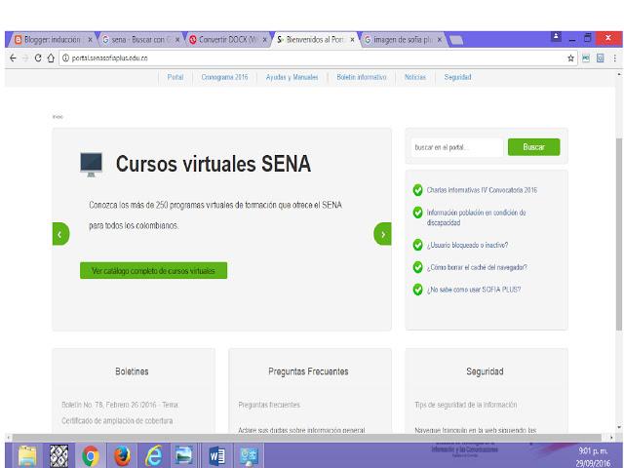Viewport: 624px width, 468px height.
Task: Open the Chrome three-dot menu
Action: pyautogui.click(x=615, y=58)
